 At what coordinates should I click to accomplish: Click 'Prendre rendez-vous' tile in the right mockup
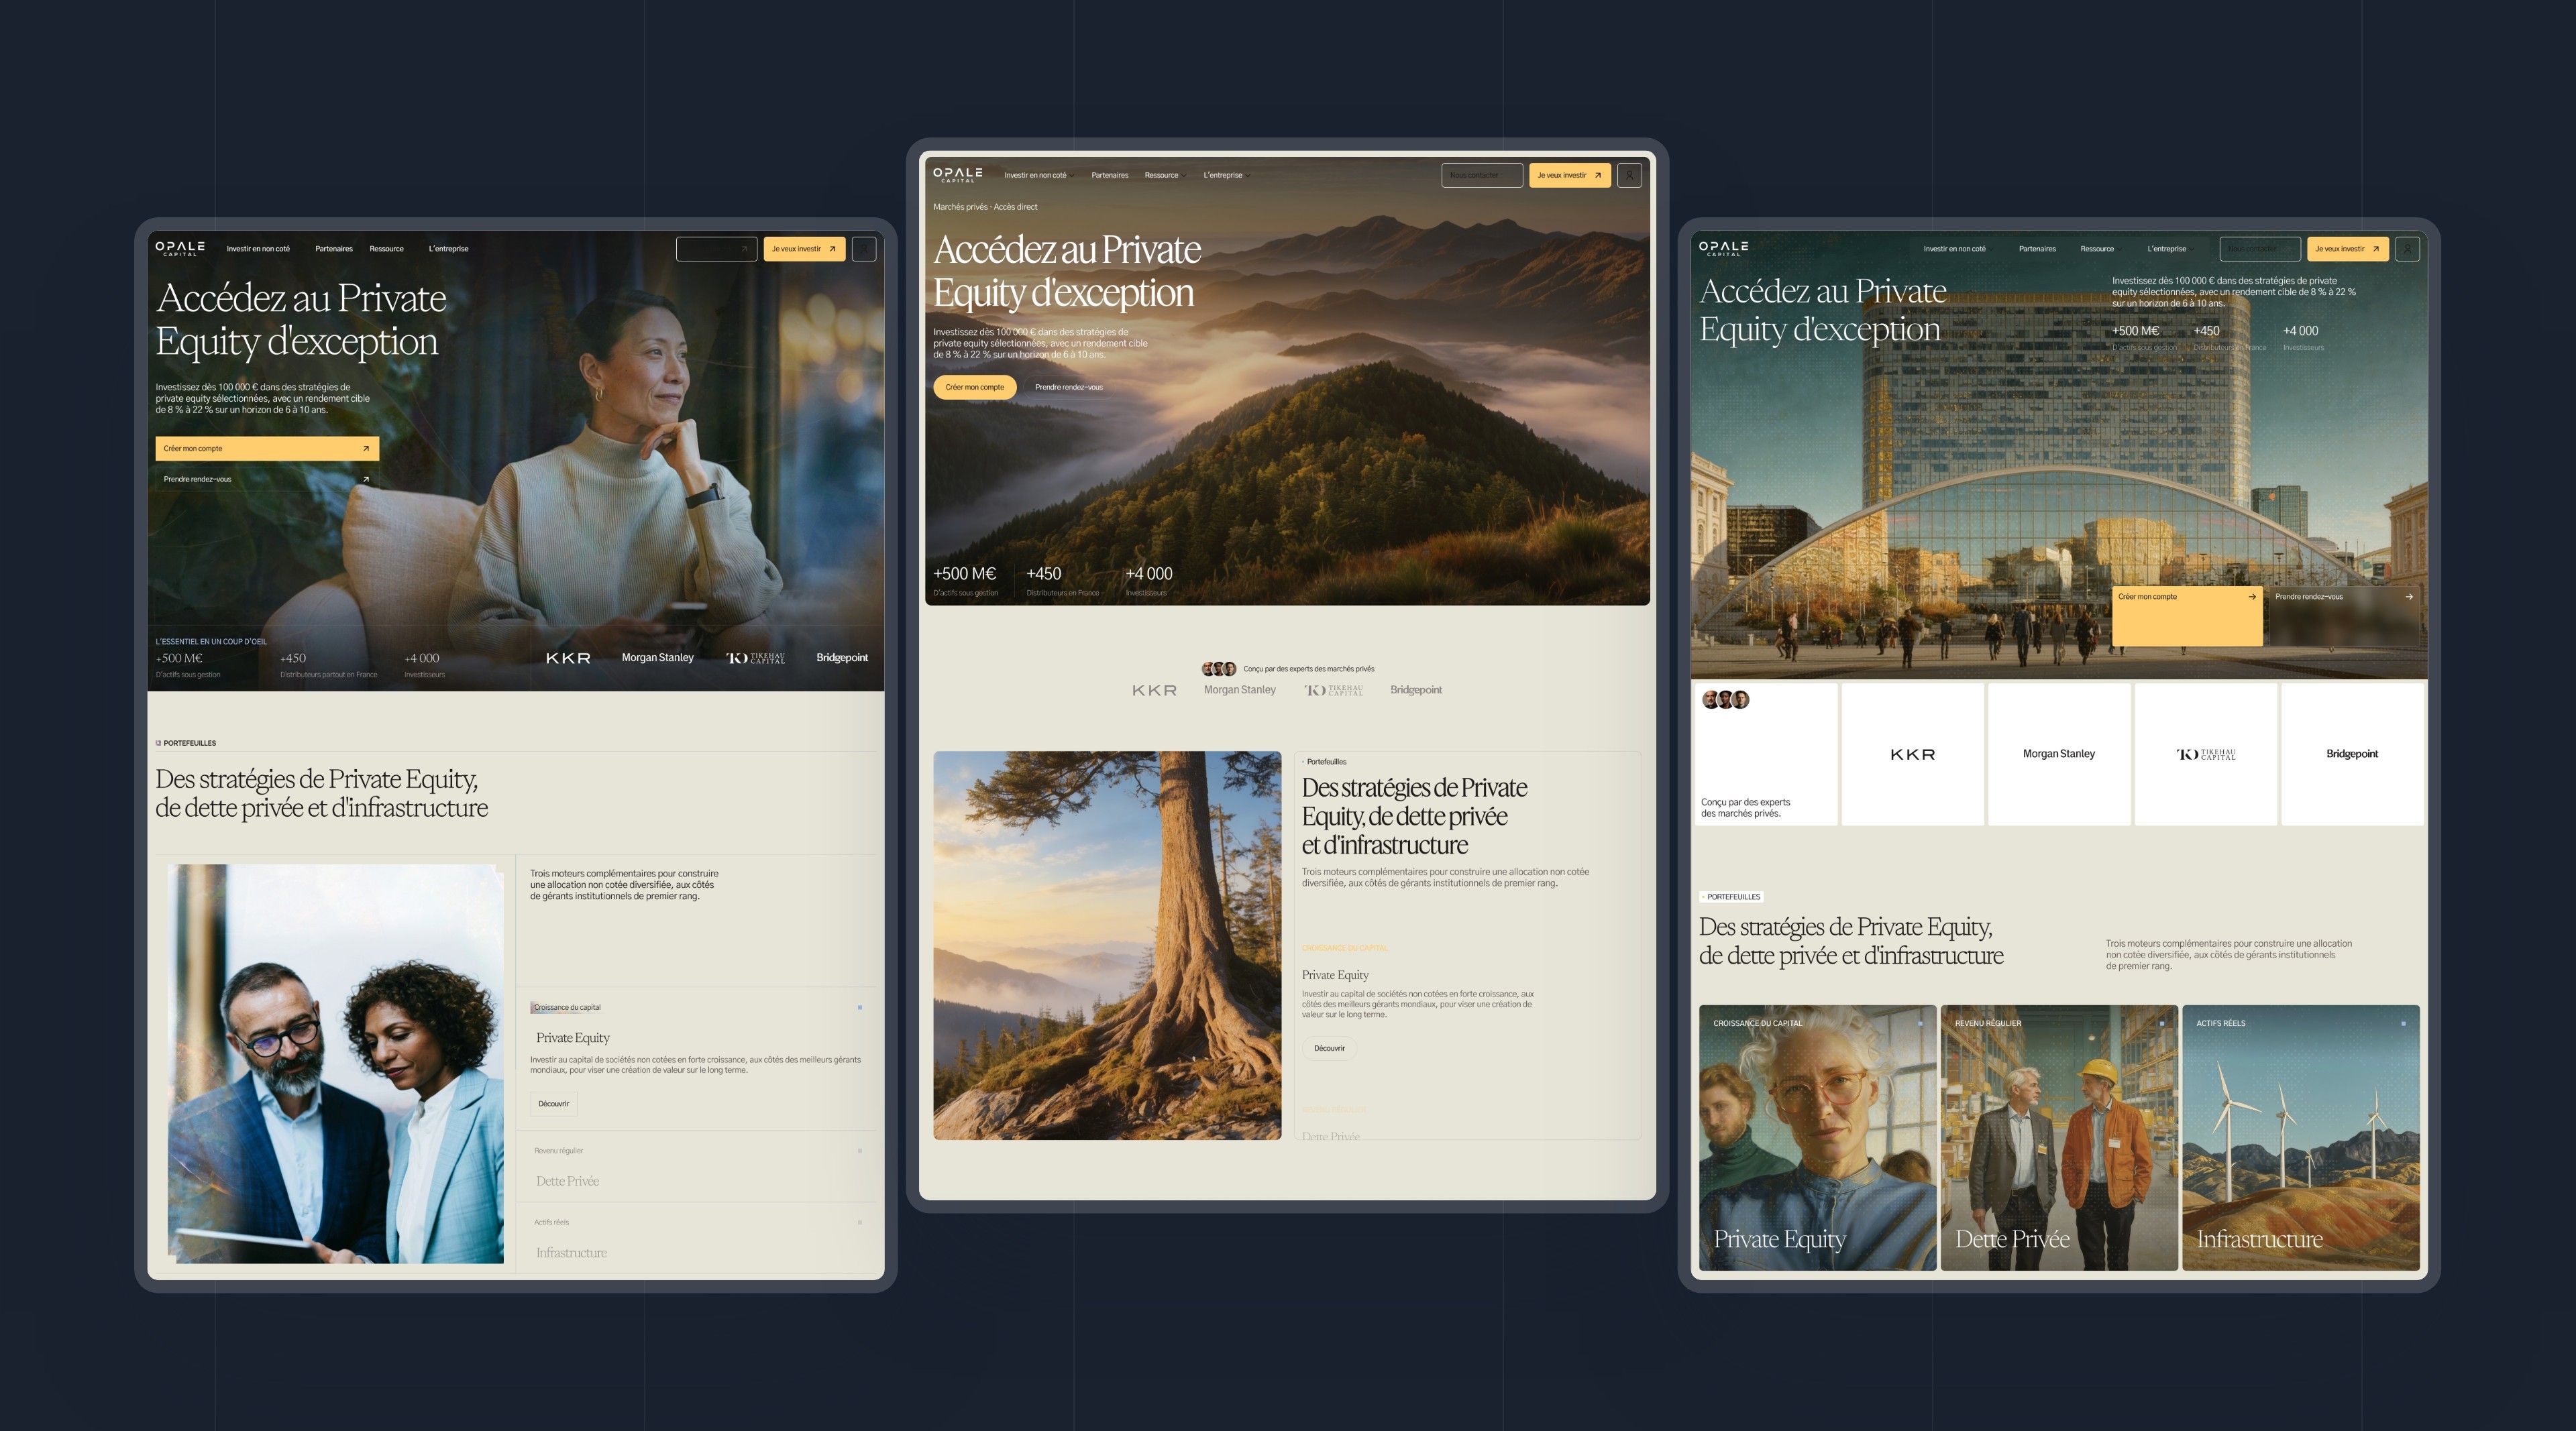[2345, 616]
